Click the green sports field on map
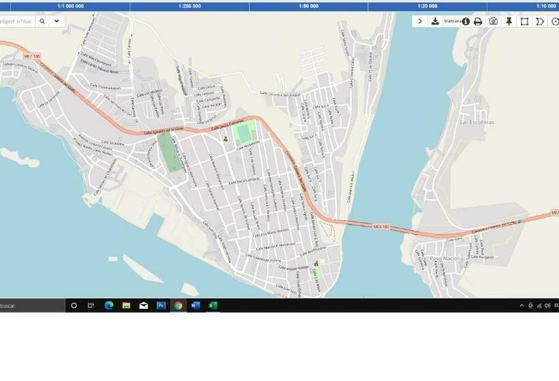Viewport: 559px width, 381px height. (x=168, y=151)
